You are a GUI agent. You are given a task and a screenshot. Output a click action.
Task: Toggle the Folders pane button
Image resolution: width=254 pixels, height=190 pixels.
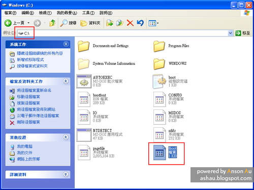90,23
